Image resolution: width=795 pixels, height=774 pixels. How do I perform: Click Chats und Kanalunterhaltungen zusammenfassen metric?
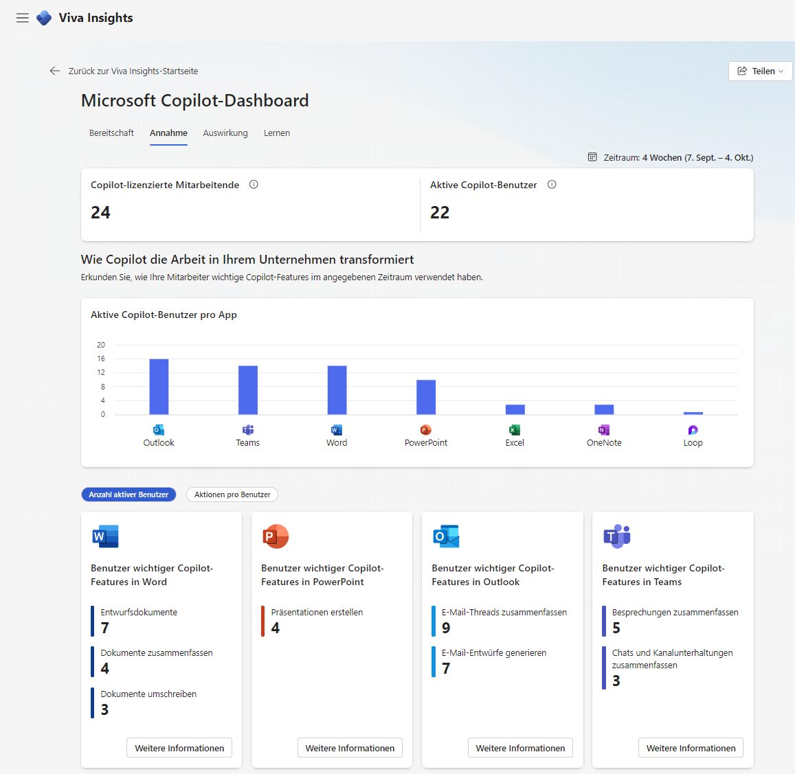tap(668, 668)
